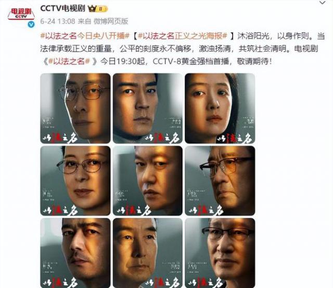Open the #以法之名# hashtag in book title marks
This screenshot has height=288, width=333.
point(69,61)
